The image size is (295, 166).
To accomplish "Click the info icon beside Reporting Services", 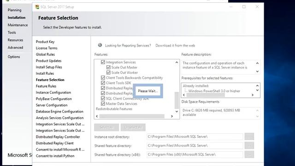I will pos(100,45).
